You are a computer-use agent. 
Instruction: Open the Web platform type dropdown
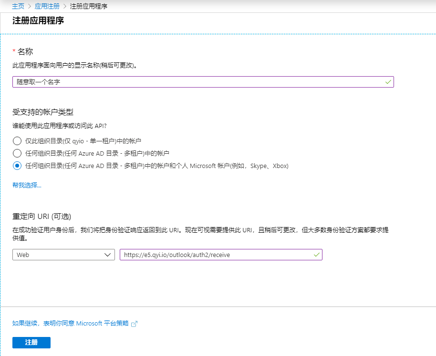(63, 255)
